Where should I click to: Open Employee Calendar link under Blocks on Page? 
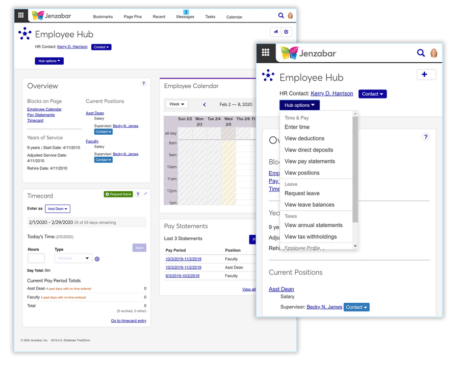pos(44,109)
